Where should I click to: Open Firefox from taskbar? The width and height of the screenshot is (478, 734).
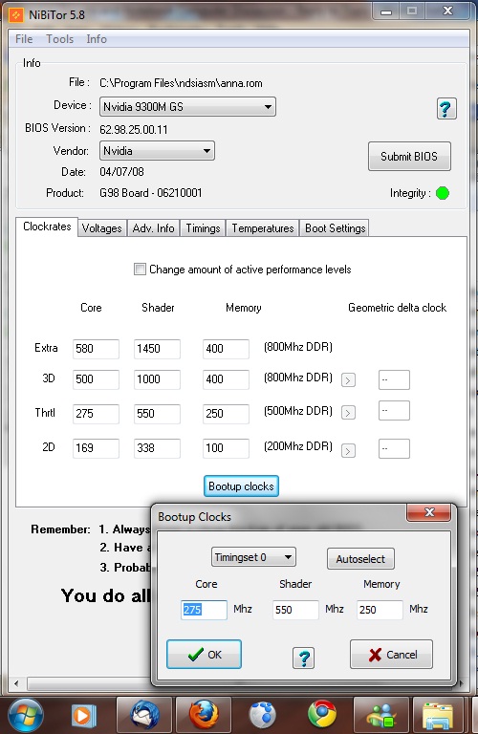(x=204, y=715)
